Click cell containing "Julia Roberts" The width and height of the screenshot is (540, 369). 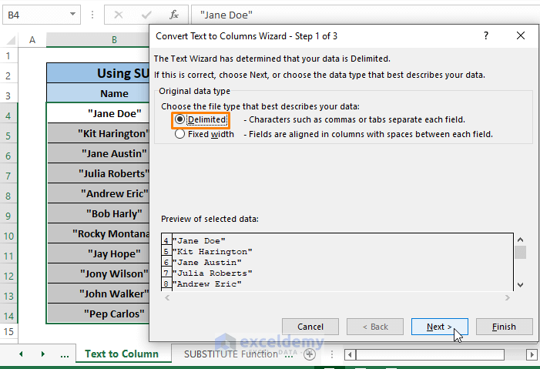[x=98, y=173]
